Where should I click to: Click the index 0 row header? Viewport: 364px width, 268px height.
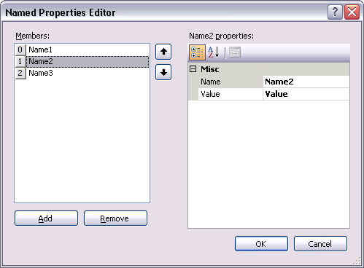pyautogui.click(x=20, y=50)
